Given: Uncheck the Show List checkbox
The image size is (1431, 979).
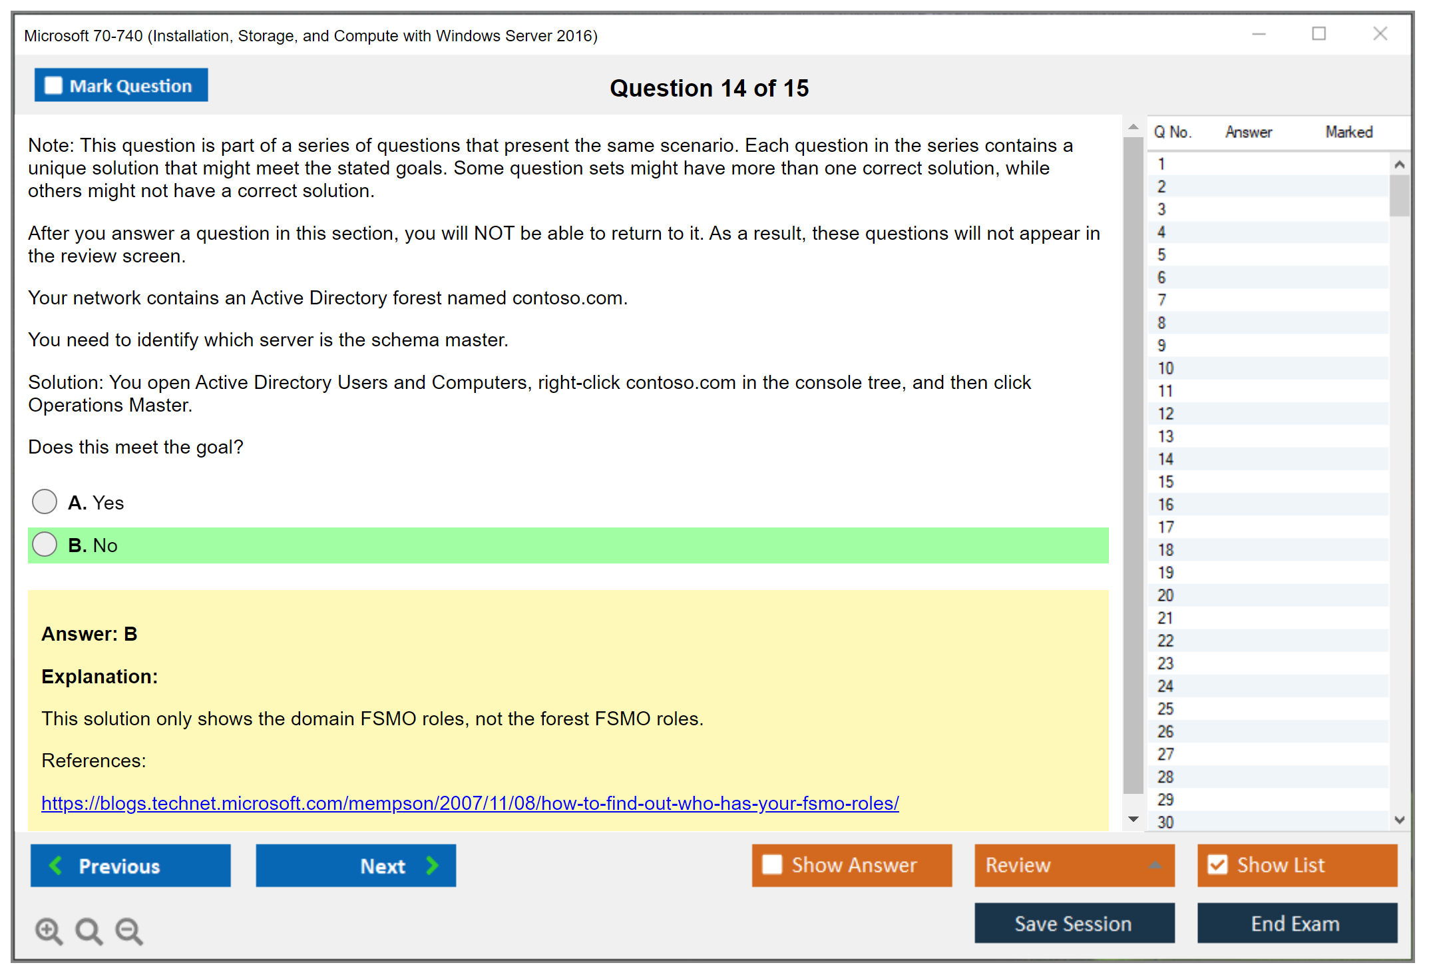Looking at the screenshot, I should coord(1217,865).
